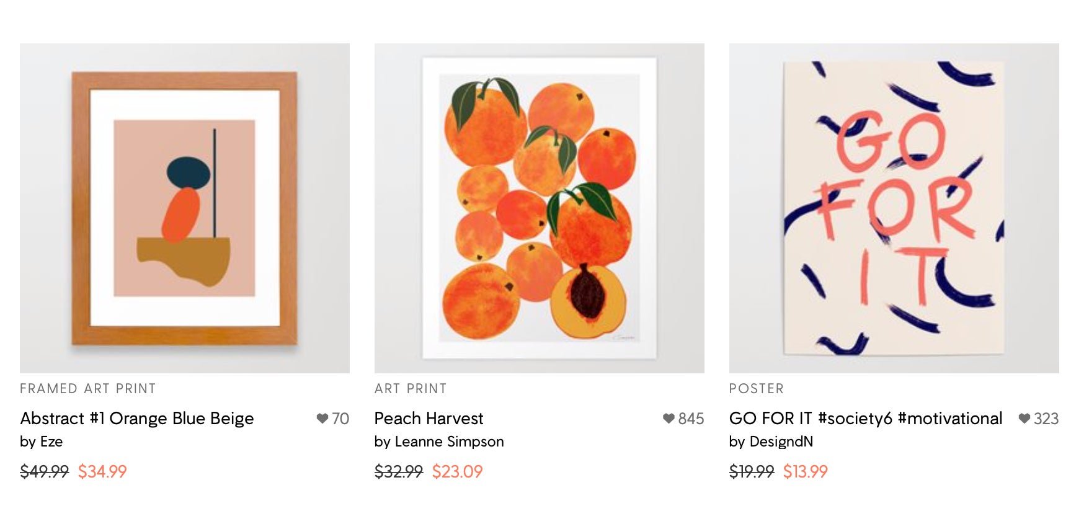Viewport: 1089px width, 511px height.
Task: Click the 323 likes count
Action: [x=1046, y=419]
